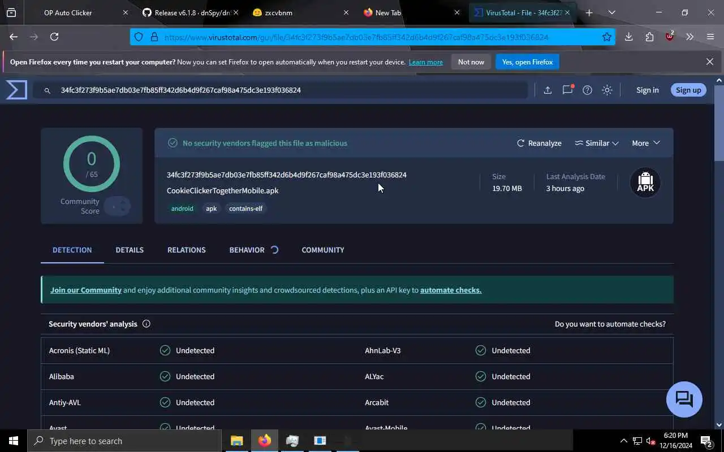Open the help question mark icon

(x=587, y=90)
